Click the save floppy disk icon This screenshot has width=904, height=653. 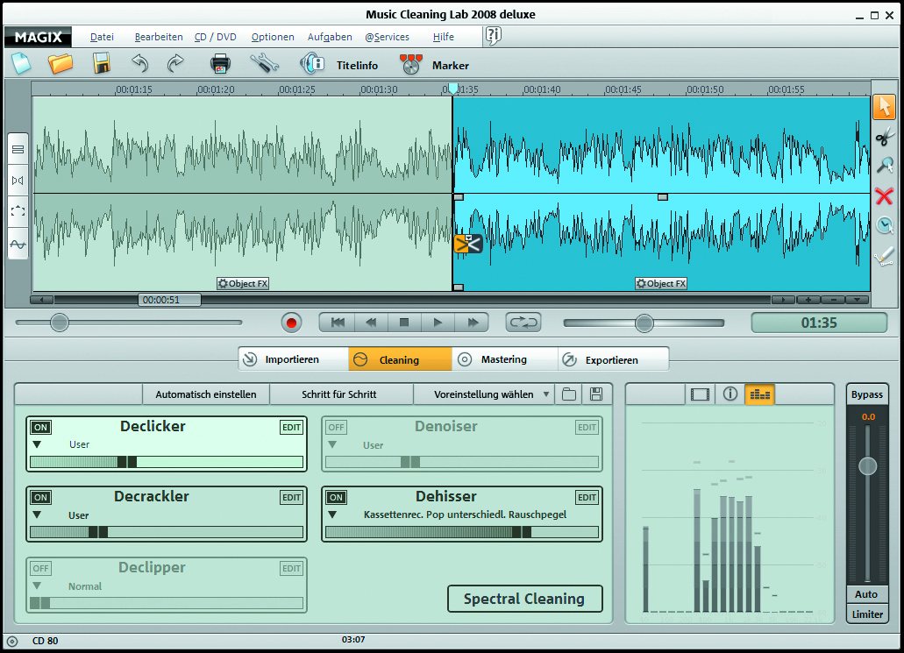(x=102, y=64)
